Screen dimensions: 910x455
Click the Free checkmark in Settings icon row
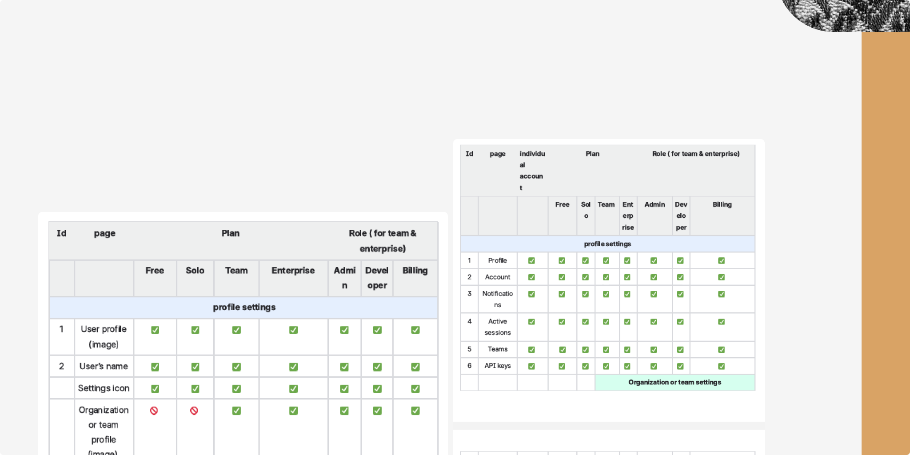tap(155, 388)
